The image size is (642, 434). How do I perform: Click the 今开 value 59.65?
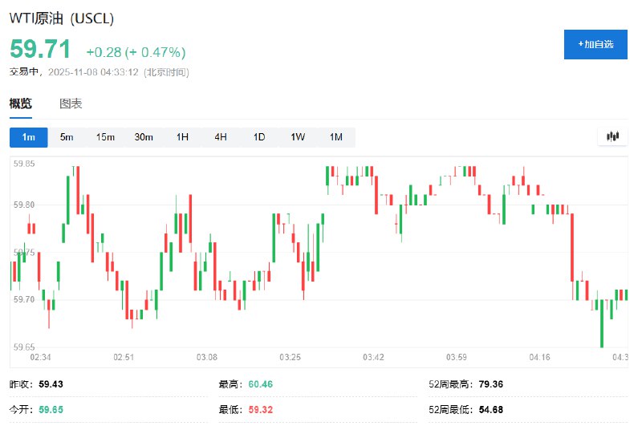[x=51, y=409]
